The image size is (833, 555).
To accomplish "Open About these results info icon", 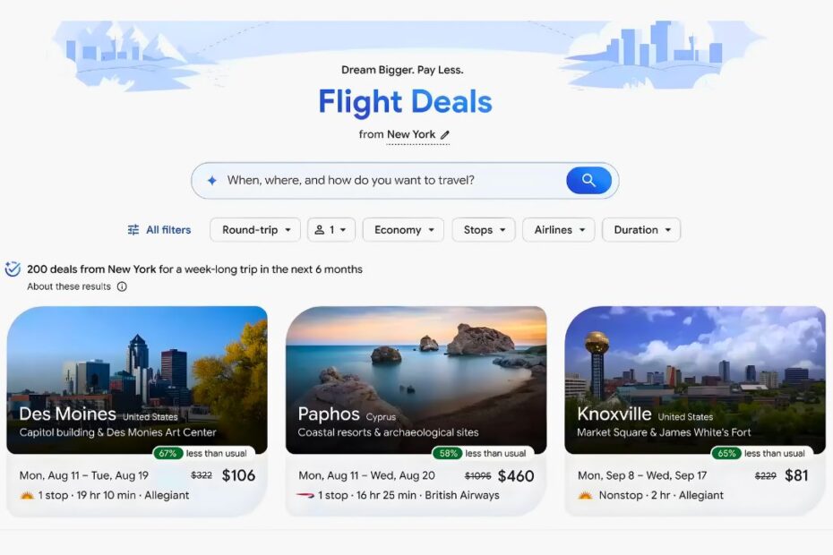I will click(122, 286).
